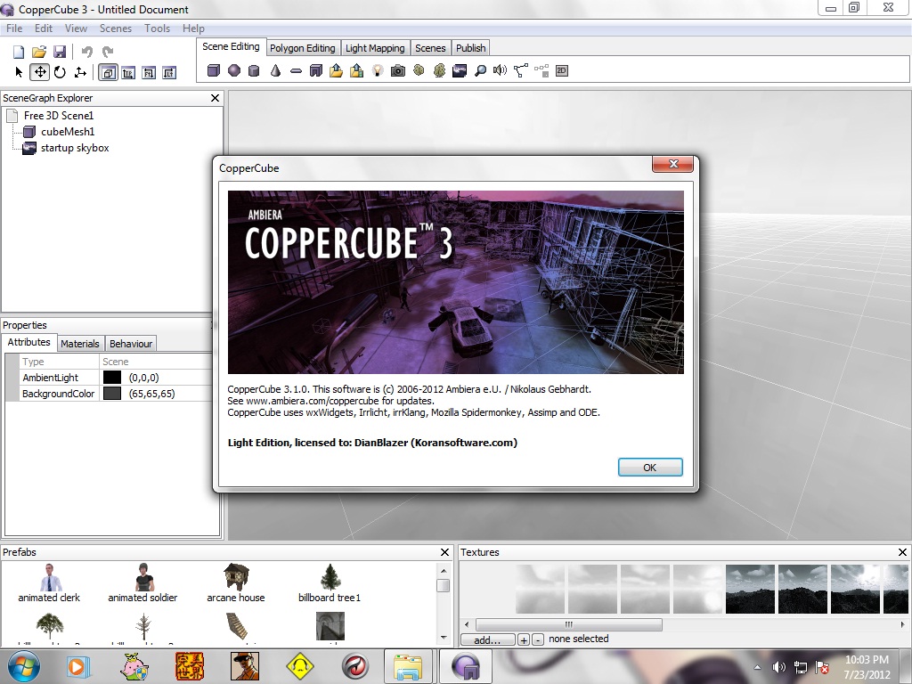This screenshot has width=912, height=684.
Task: Select Free 3D Scene1 in SceneGraph Explorer
Action: (59, 115)
